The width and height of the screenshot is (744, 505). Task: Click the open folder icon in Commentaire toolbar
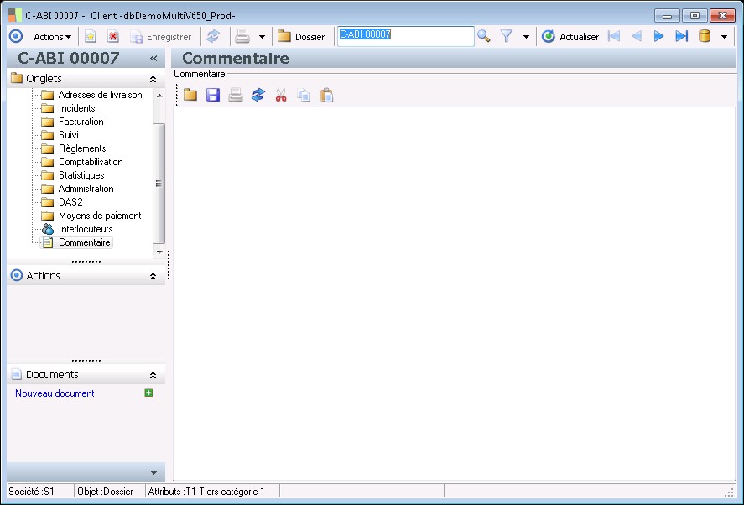pyautogui.click(x=190, y=95)
